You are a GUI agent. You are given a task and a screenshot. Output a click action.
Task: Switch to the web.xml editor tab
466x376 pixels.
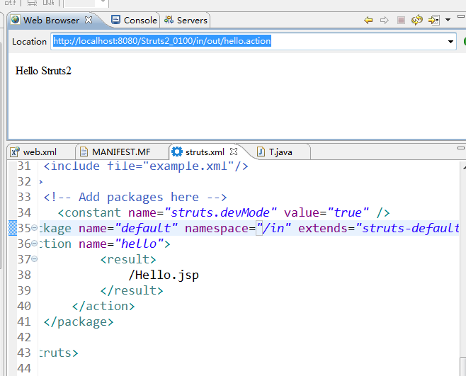coord(40,152)
